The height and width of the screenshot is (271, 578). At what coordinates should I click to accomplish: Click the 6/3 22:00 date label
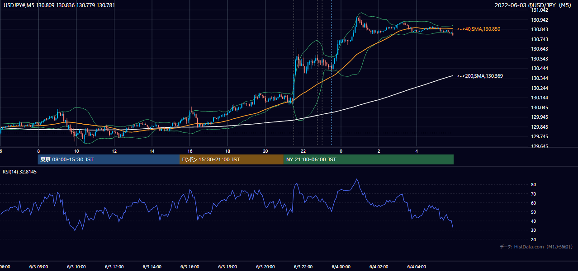coord(303,266)
